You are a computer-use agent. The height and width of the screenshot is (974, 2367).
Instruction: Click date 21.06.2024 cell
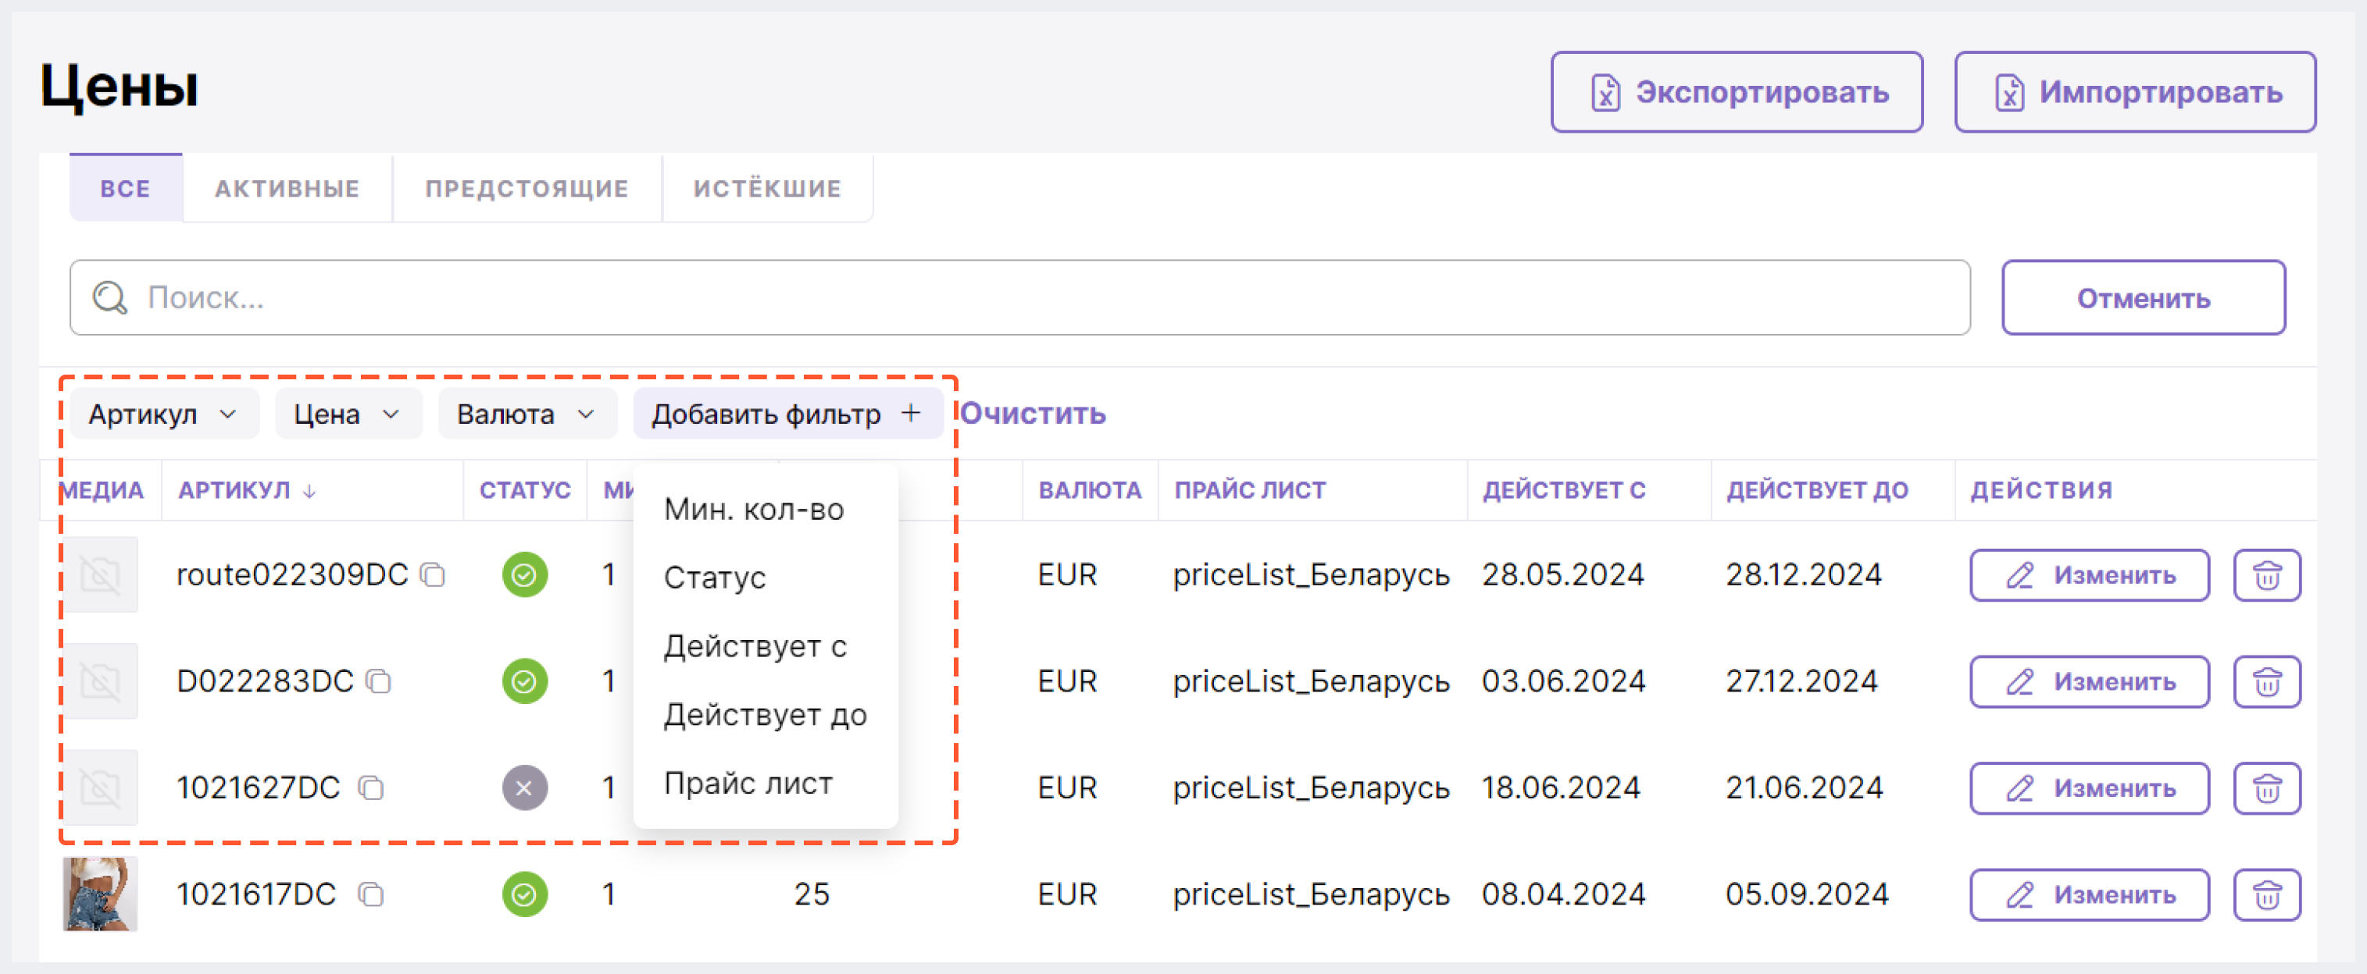click(x=1804, y=787)
